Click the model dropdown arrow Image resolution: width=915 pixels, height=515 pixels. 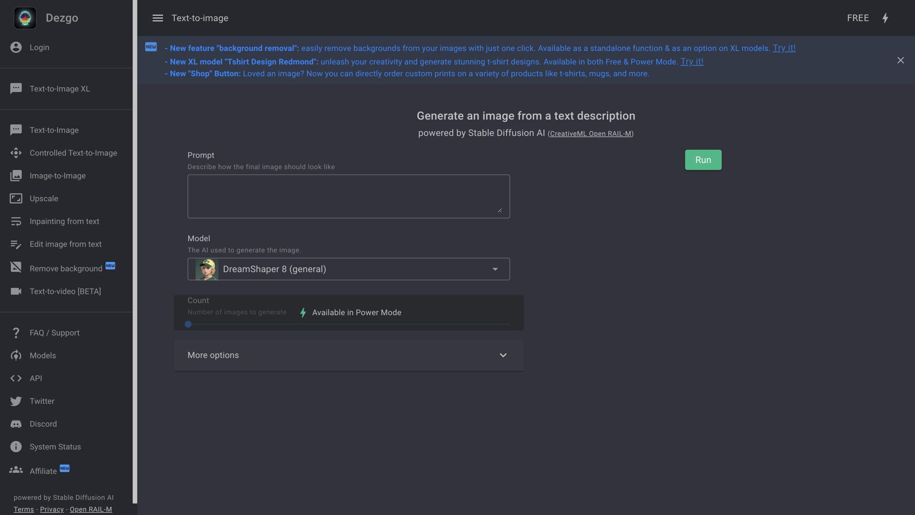[495, 269]
